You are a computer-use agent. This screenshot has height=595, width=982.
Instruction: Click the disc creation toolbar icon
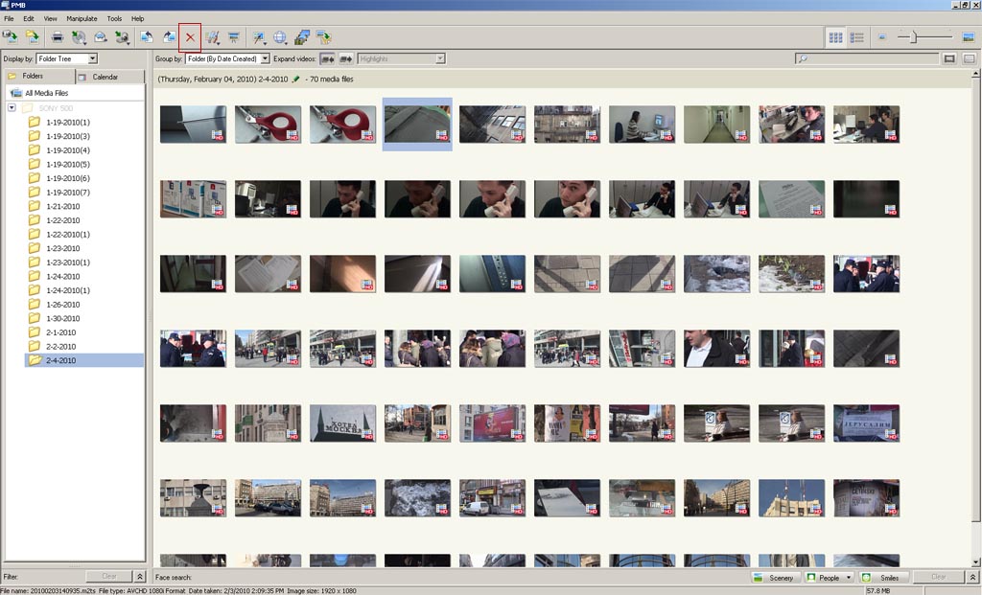pos(79,37)
